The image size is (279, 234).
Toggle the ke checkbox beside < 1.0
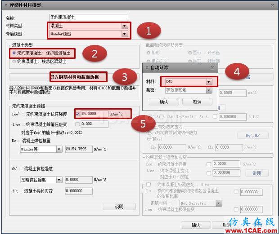tap(215, 117)
